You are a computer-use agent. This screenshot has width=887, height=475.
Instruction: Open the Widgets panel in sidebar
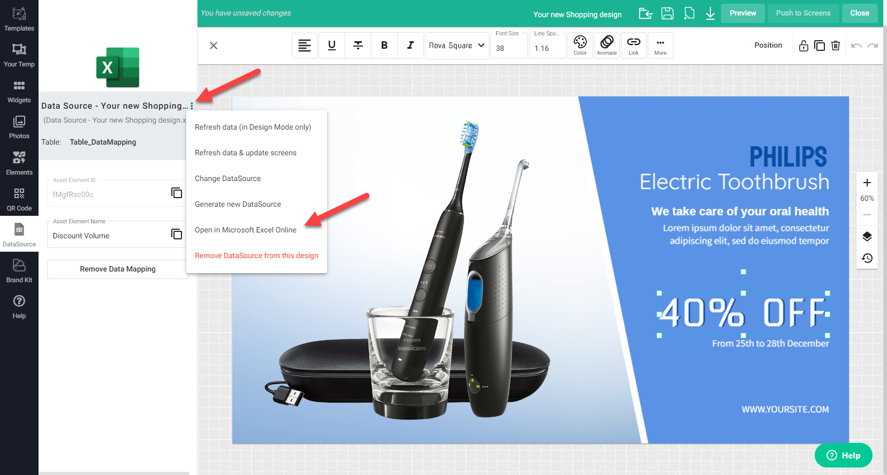tap(19, 91)
